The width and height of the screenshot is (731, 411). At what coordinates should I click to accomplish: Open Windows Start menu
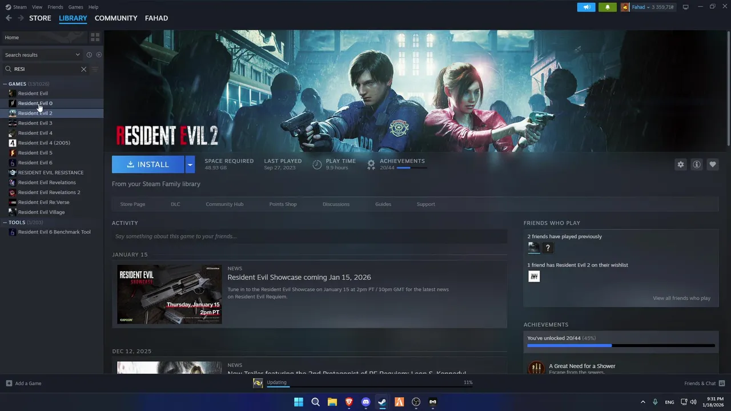[x=299, y=402]
